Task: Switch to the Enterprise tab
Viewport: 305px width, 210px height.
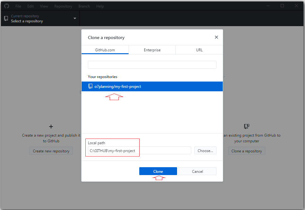Action: 152,50
